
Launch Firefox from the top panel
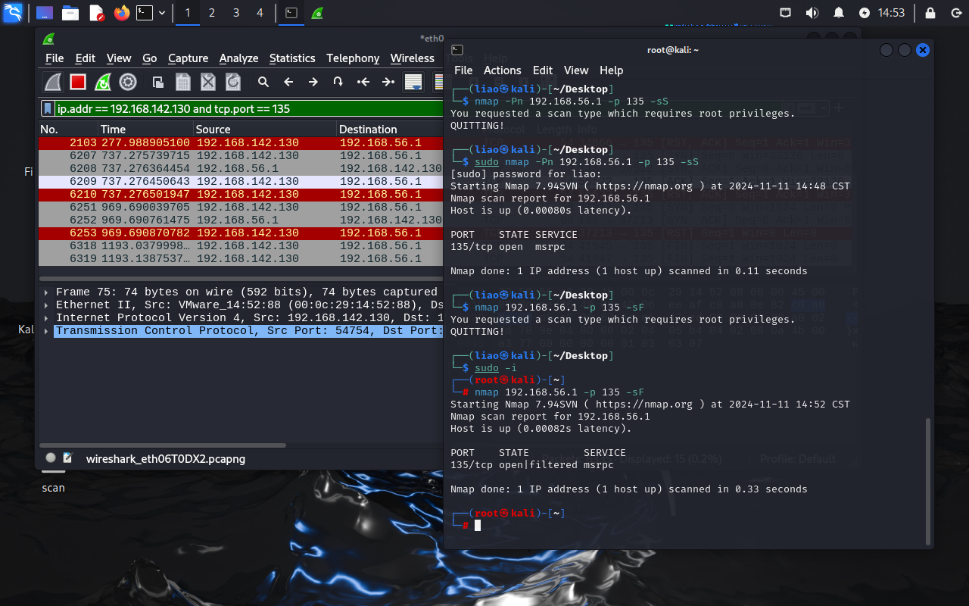coord(121,13)
